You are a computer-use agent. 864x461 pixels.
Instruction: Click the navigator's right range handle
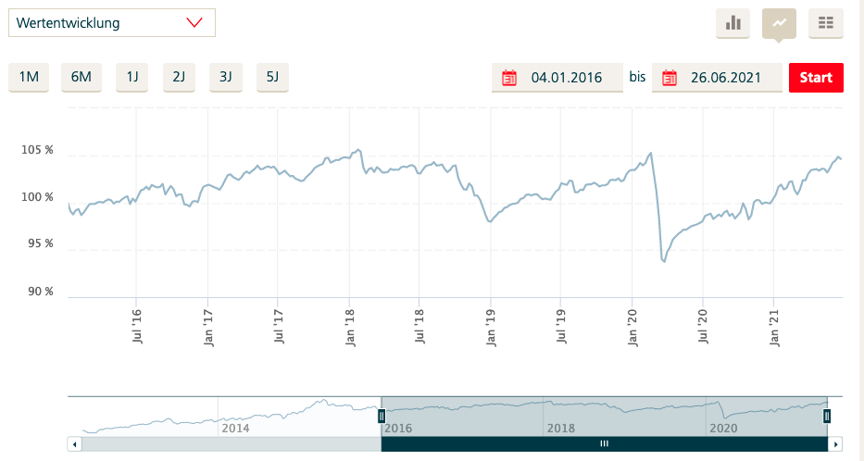(827, 416)
